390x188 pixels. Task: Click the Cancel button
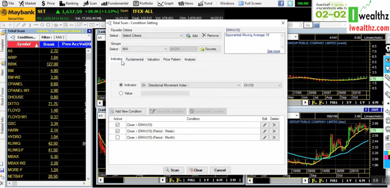[x=220, y=170]
